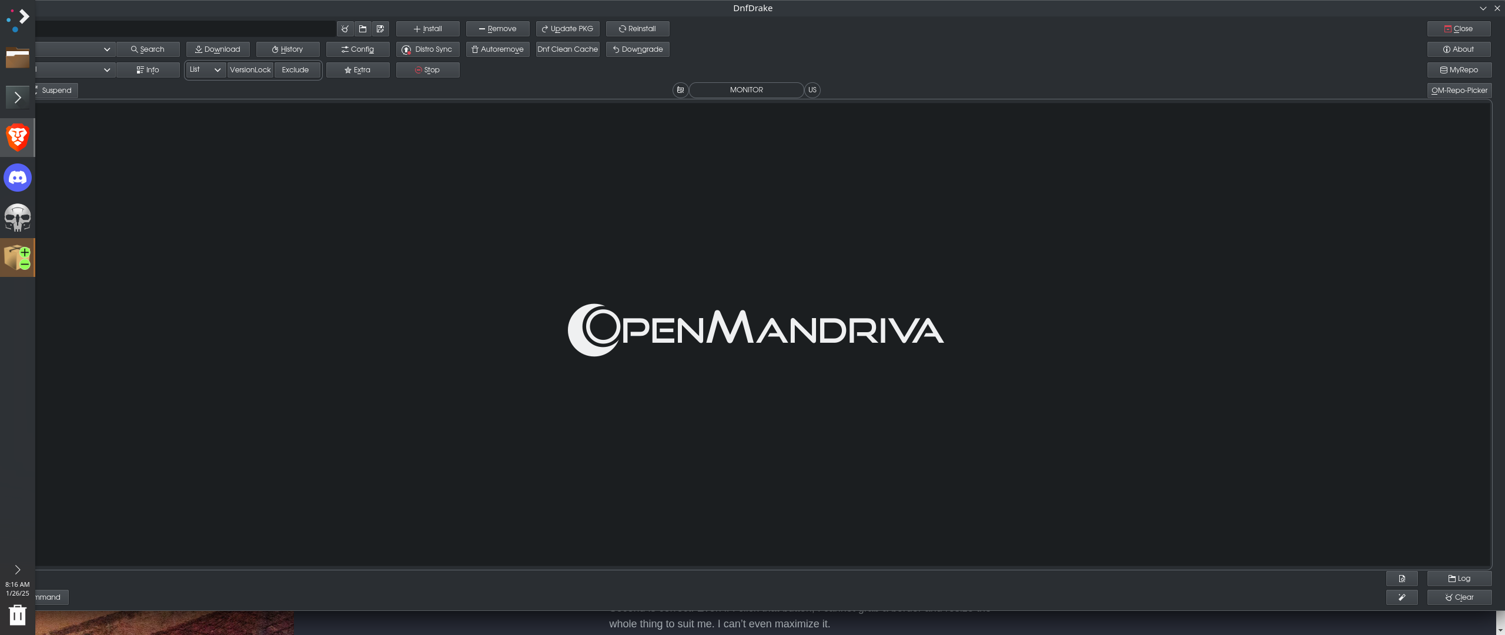
Task: Click the open-file folder icon in toolbar
Action: point(363,29)
